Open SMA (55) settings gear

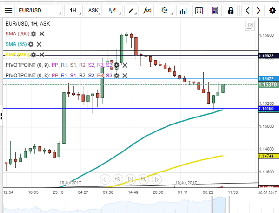tap(31, 44)
